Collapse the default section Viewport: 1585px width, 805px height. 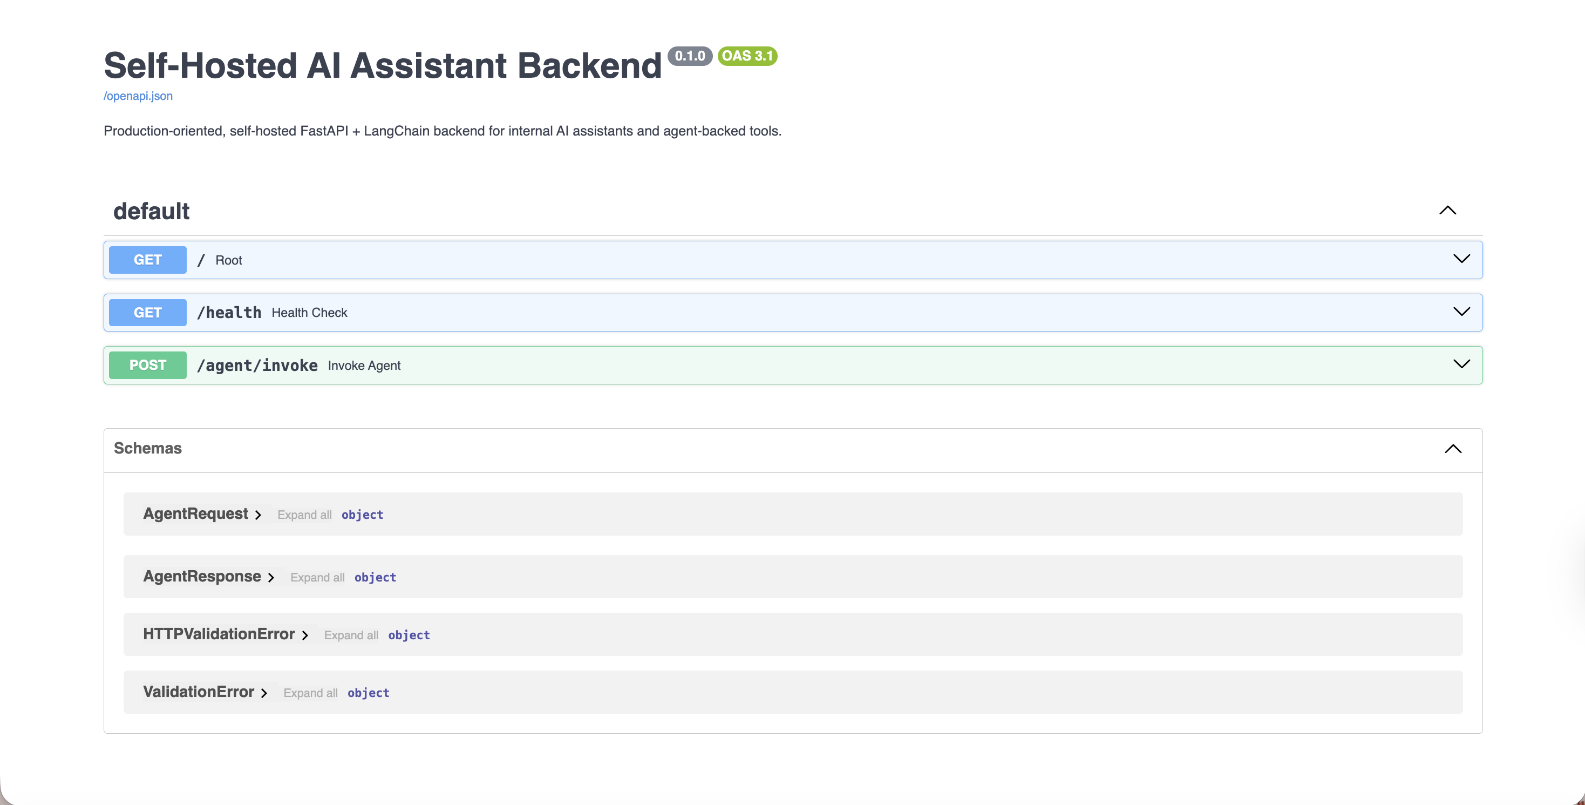(1448, 211)
